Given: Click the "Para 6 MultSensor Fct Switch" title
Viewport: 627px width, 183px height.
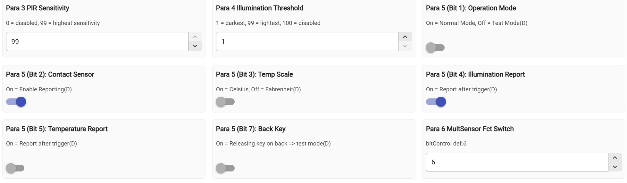Looking at the screenshot, I should [x=470, y=129].
